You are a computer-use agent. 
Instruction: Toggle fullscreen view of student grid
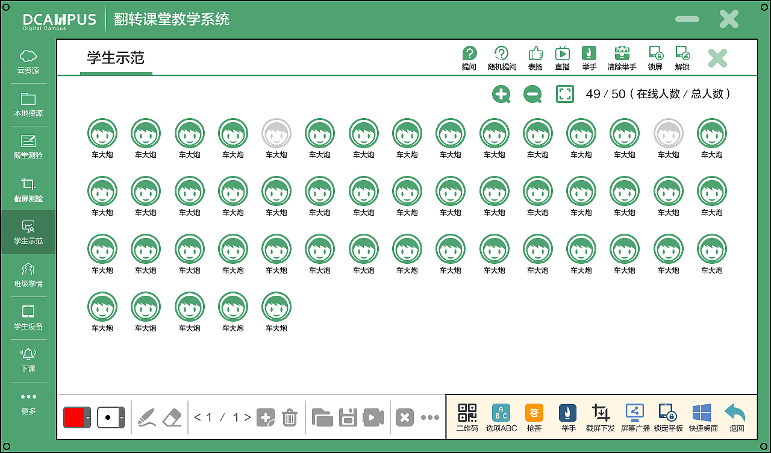[564, 94]
